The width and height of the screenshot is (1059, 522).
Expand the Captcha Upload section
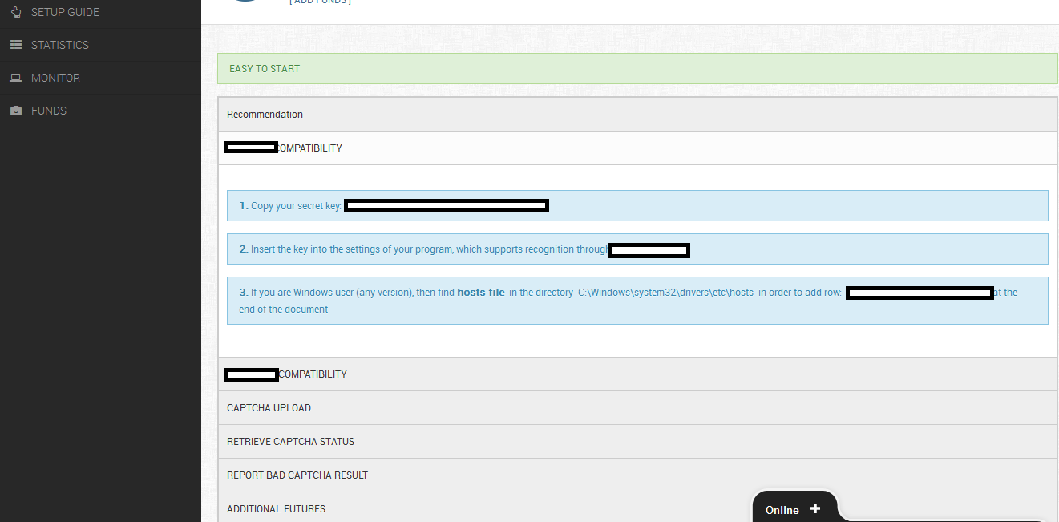click(x=637, y=408)
